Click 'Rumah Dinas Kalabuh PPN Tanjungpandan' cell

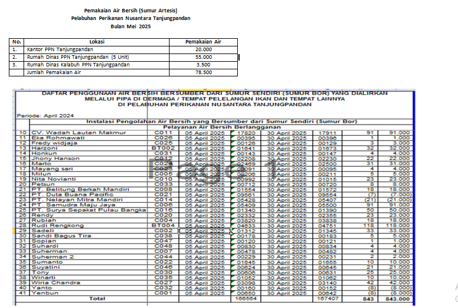coord(97,65)
